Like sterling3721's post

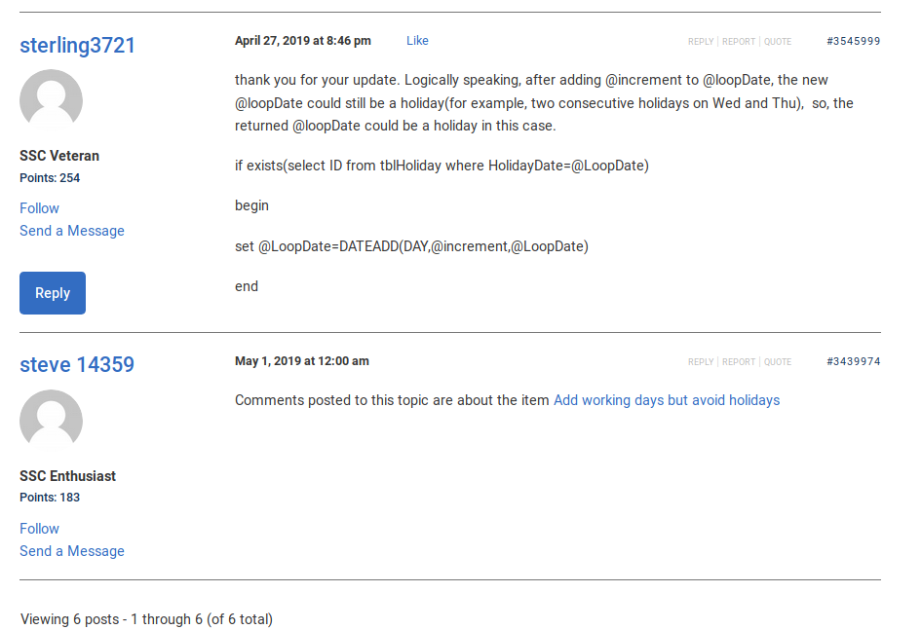click(x=417, y=41)
